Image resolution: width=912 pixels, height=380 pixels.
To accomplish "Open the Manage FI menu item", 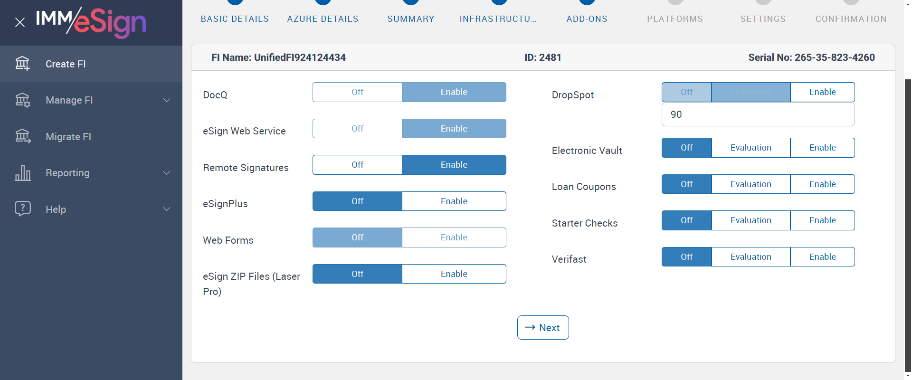I will [x=91, y=100].
